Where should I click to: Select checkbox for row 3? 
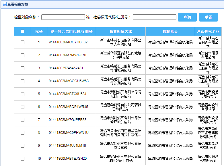click(23, 68)
